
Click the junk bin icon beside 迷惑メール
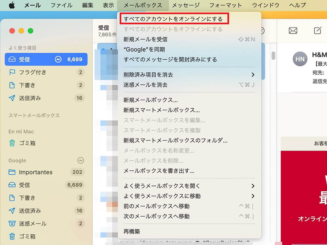point(12,223)
